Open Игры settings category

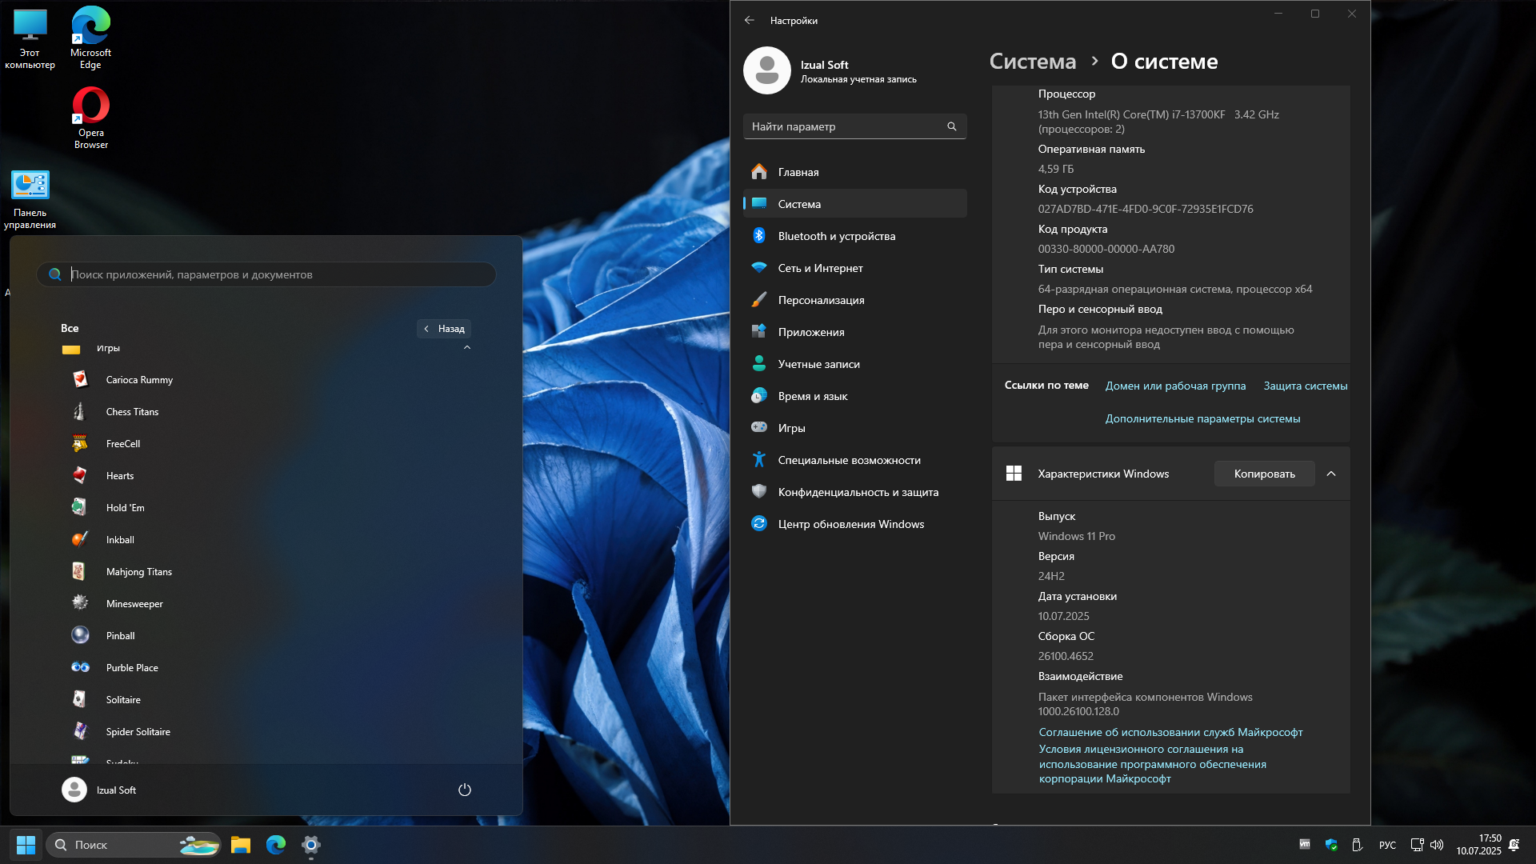(x=854, y=428)
